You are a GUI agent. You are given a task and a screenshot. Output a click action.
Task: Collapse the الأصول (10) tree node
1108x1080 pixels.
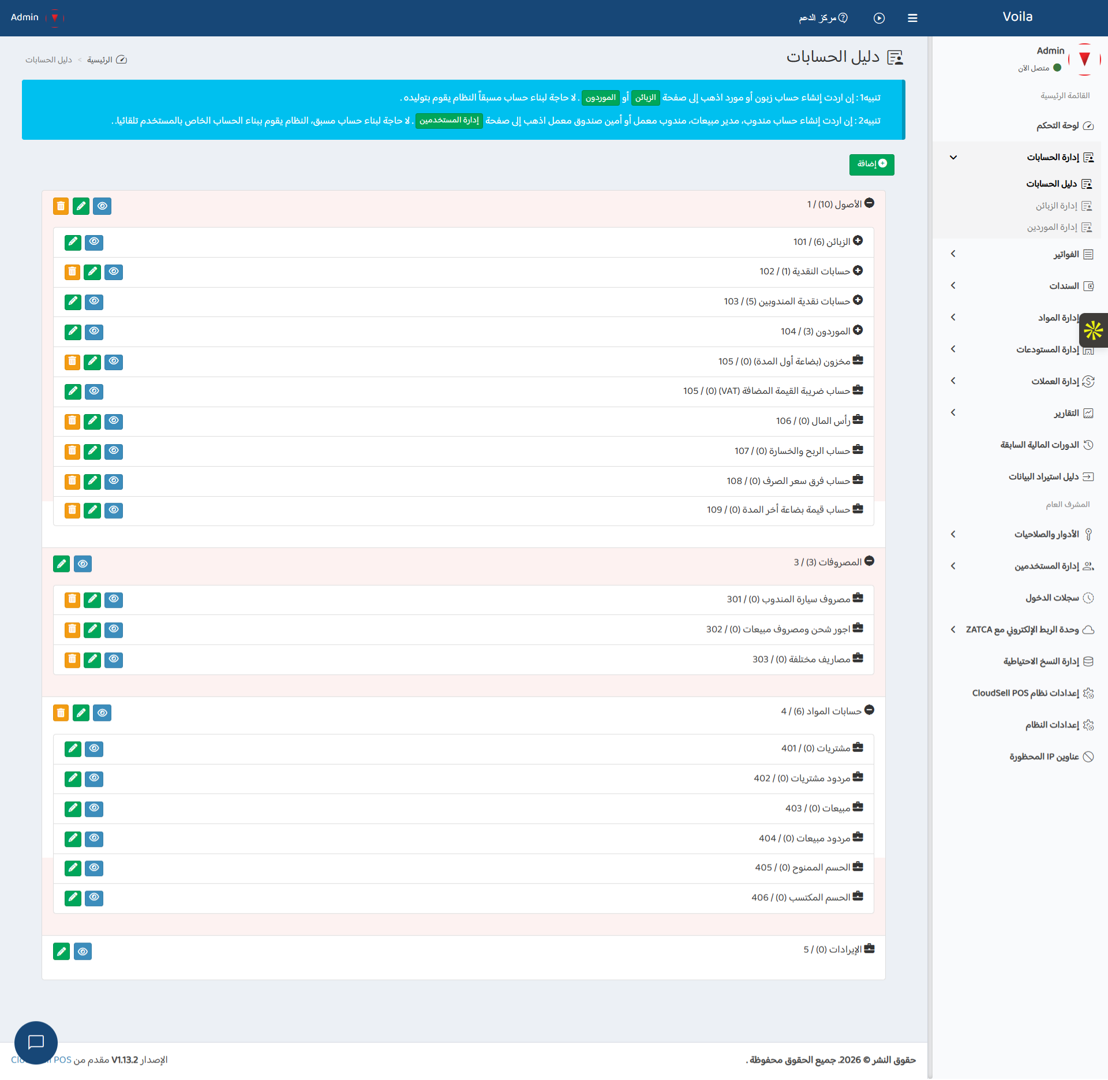coord(869,203)
